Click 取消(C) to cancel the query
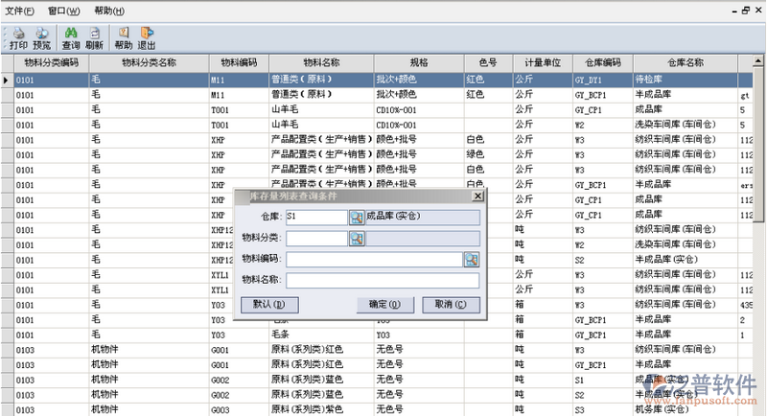 pyautogui.click(x=450, y=304)
